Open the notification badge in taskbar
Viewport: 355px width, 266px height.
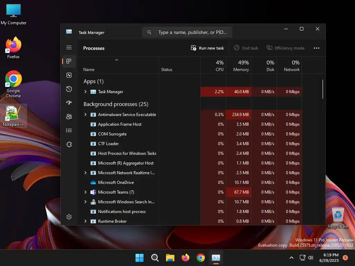click(x=345, y=257)
